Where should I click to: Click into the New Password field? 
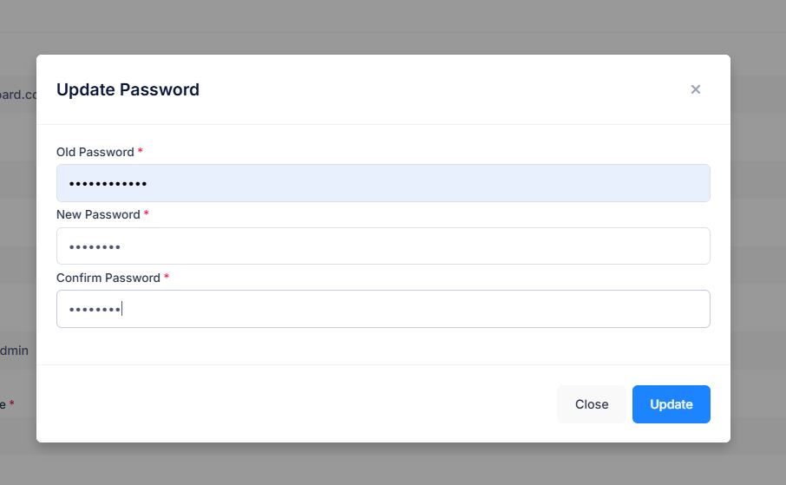[x=383, y=246]
